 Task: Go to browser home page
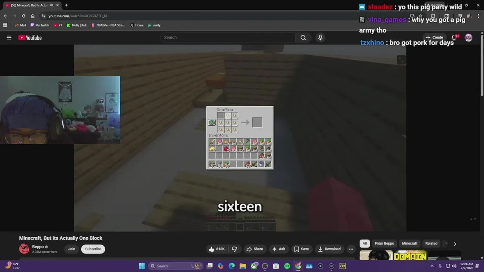coord(33,16)
